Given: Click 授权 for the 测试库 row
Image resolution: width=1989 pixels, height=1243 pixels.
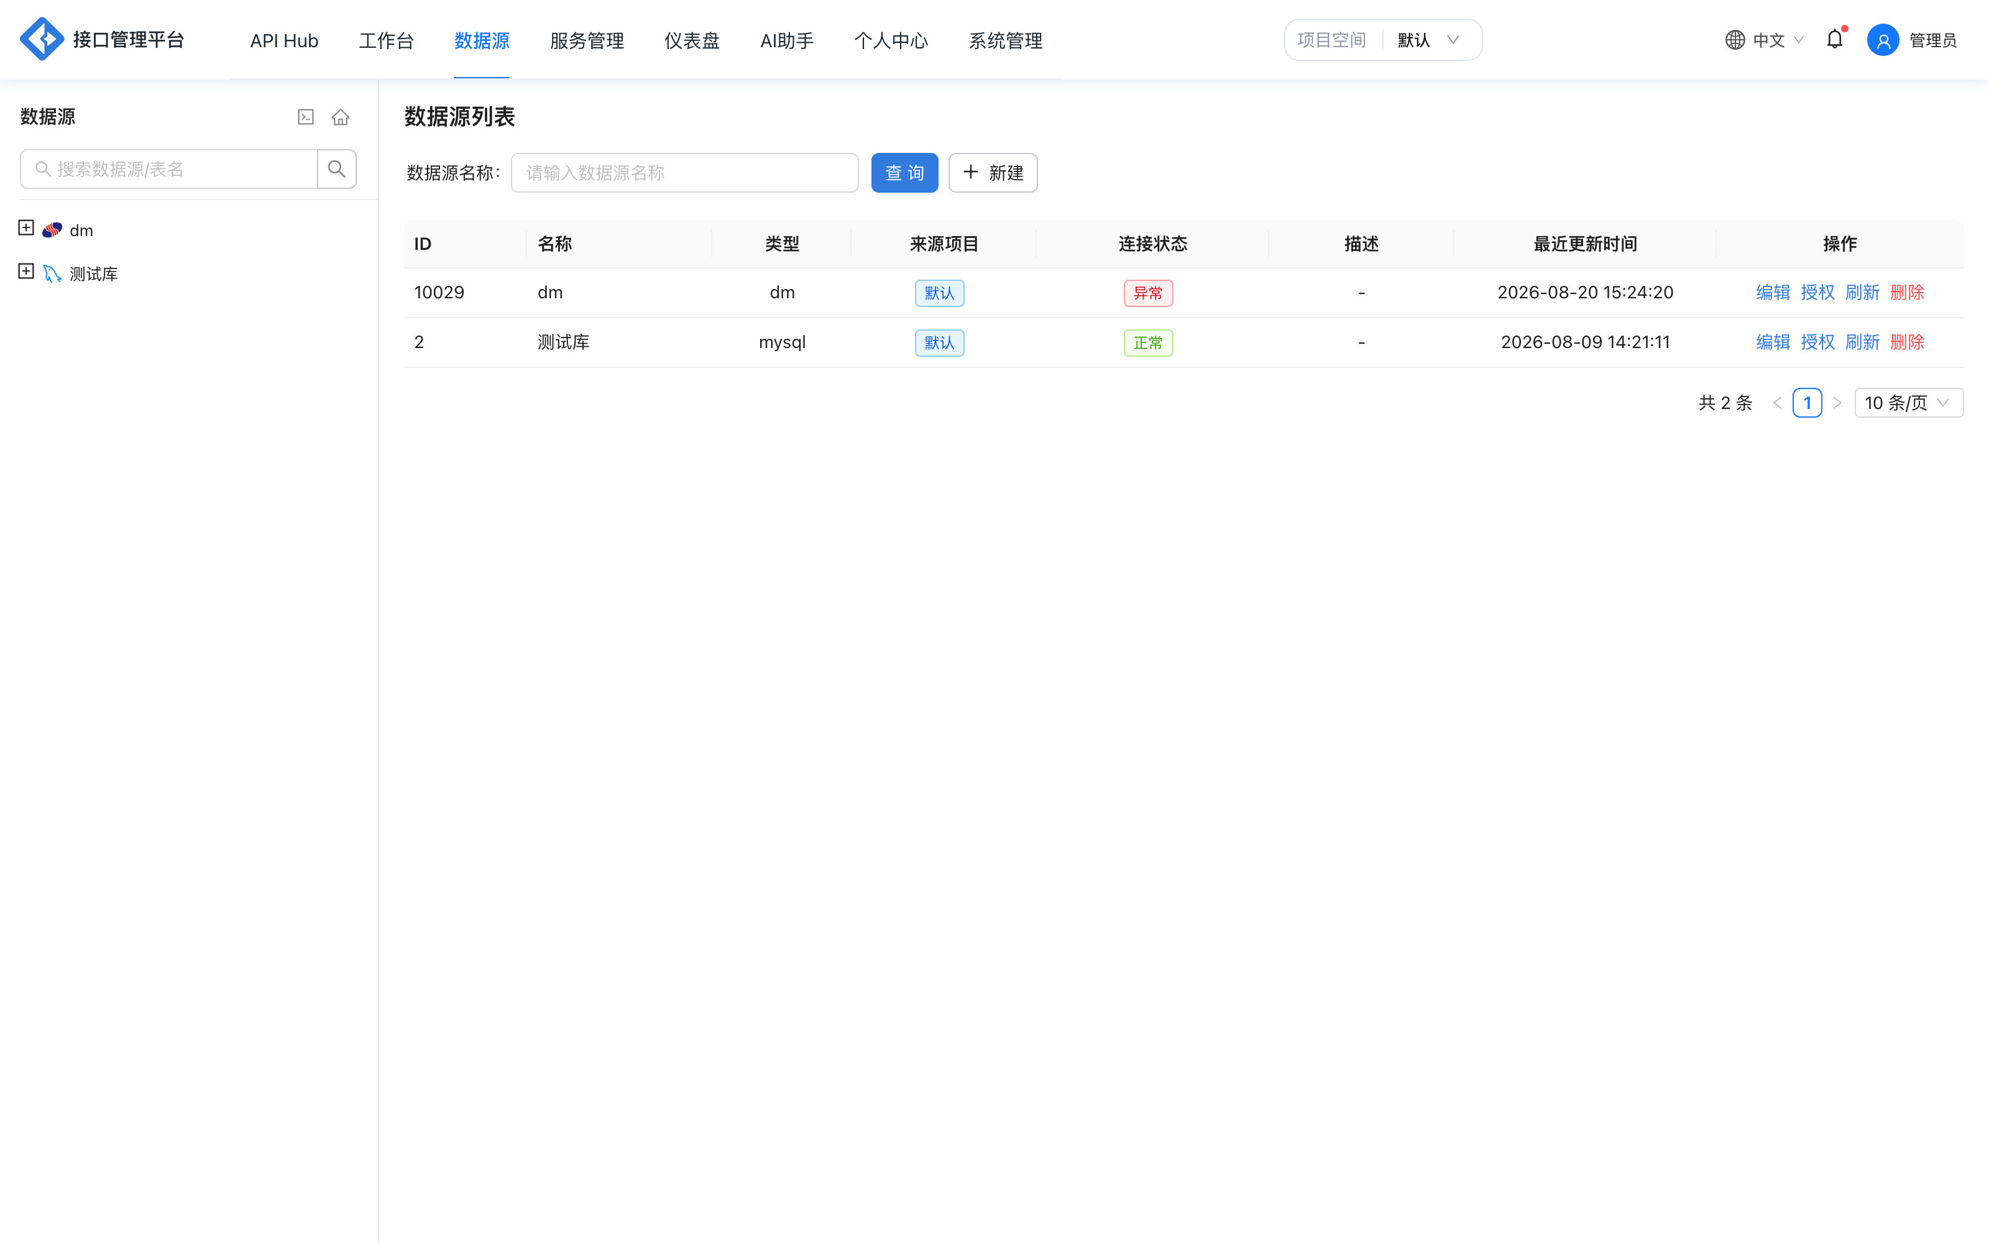Looking at the screenshot, I should click(x=1817, y=342).
